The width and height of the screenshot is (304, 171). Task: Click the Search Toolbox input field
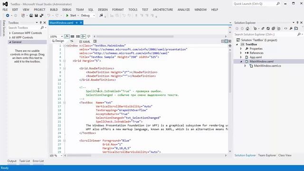pos(24,28)
